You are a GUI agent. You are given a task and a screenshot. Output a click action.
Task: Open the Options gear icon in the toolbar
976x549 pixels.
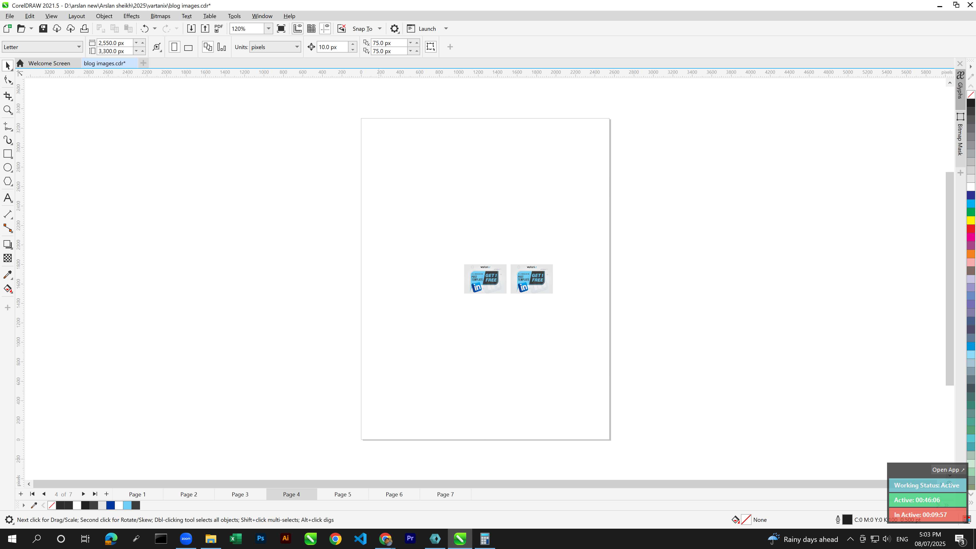[394, 28]
